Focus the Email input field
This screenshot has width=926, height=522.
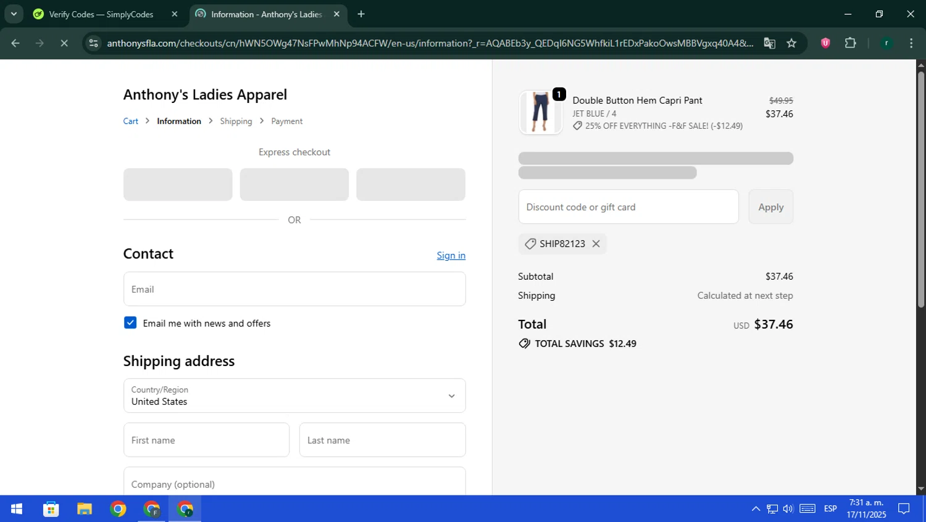294,289
